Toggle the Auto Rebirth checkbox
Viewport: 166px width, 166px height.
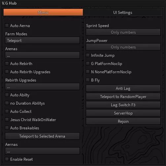(7, 63)
